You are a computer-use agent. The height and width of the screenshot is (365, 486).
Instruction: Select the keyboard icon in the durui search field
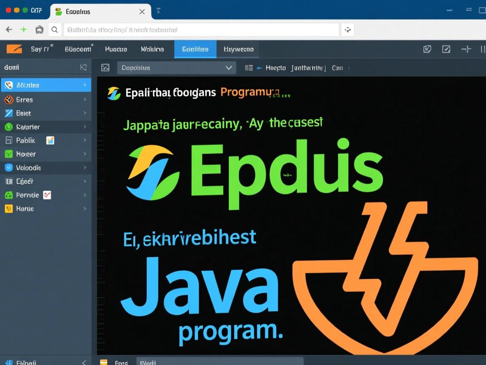tap(83, 67)
